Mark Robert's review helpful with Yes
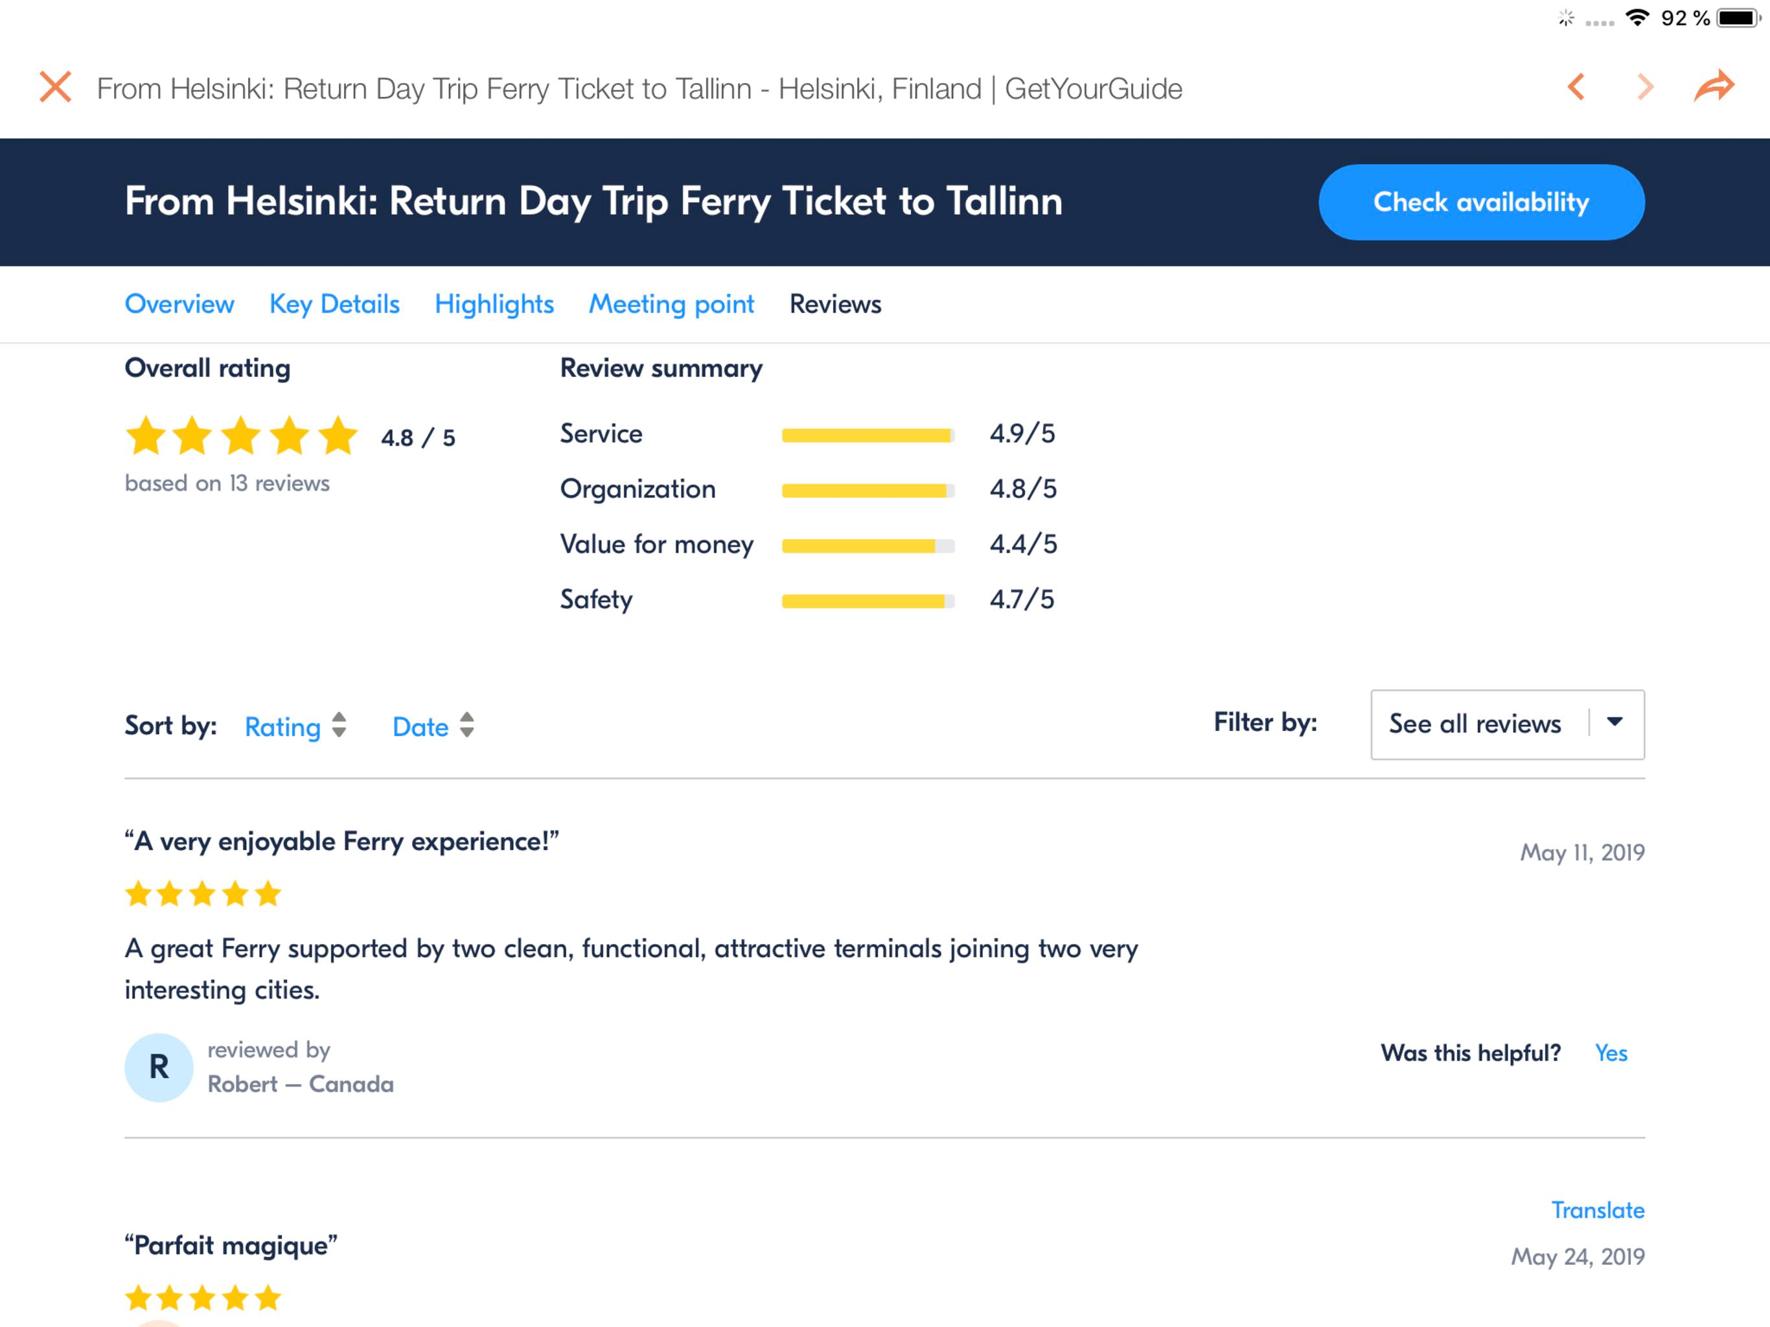The image size is (1770, 1327). pyautogui.click(x=1611, y=1052)
